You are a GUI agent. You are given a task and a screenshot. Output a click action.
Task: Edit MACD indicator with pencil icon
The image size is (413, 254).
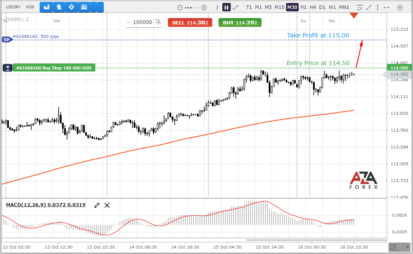[x=97, y=205]
